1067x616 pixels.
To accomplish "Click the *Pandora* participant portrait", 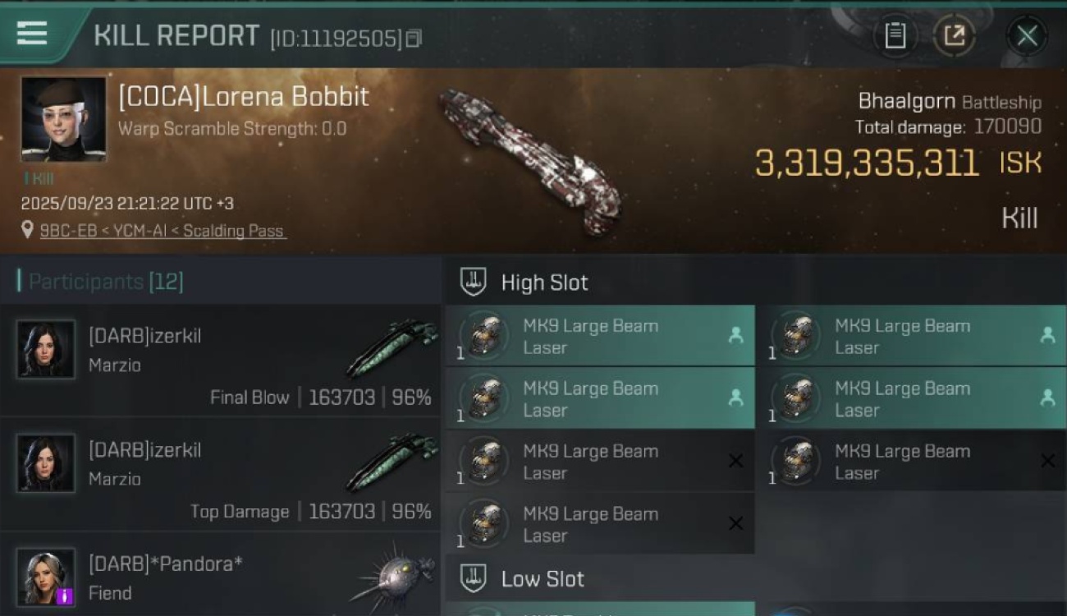I will pos(46,577).
